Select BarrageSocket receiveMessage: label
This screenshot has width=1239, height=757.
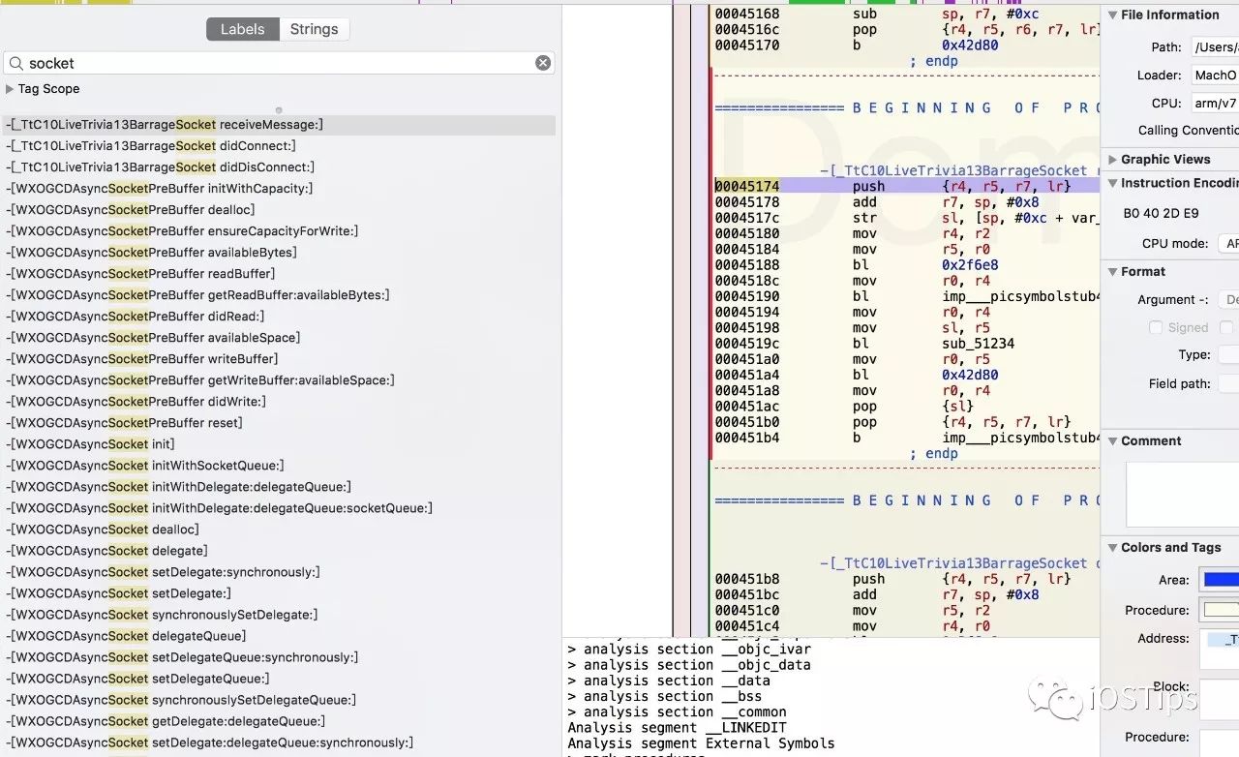(x=279, y=125)
